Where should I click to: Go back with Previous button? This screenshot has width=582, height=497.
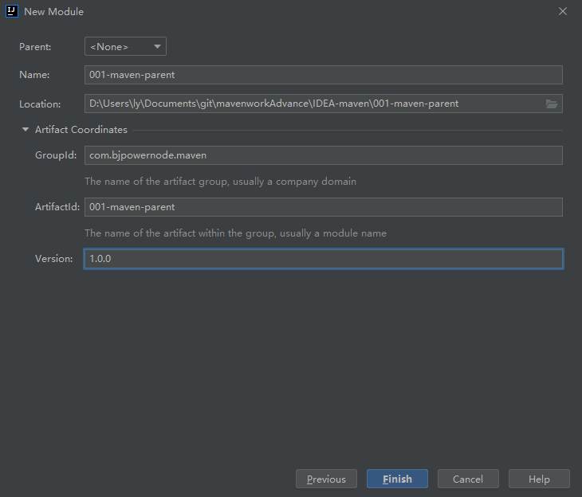pyautogui.click(x=326, y=479)
